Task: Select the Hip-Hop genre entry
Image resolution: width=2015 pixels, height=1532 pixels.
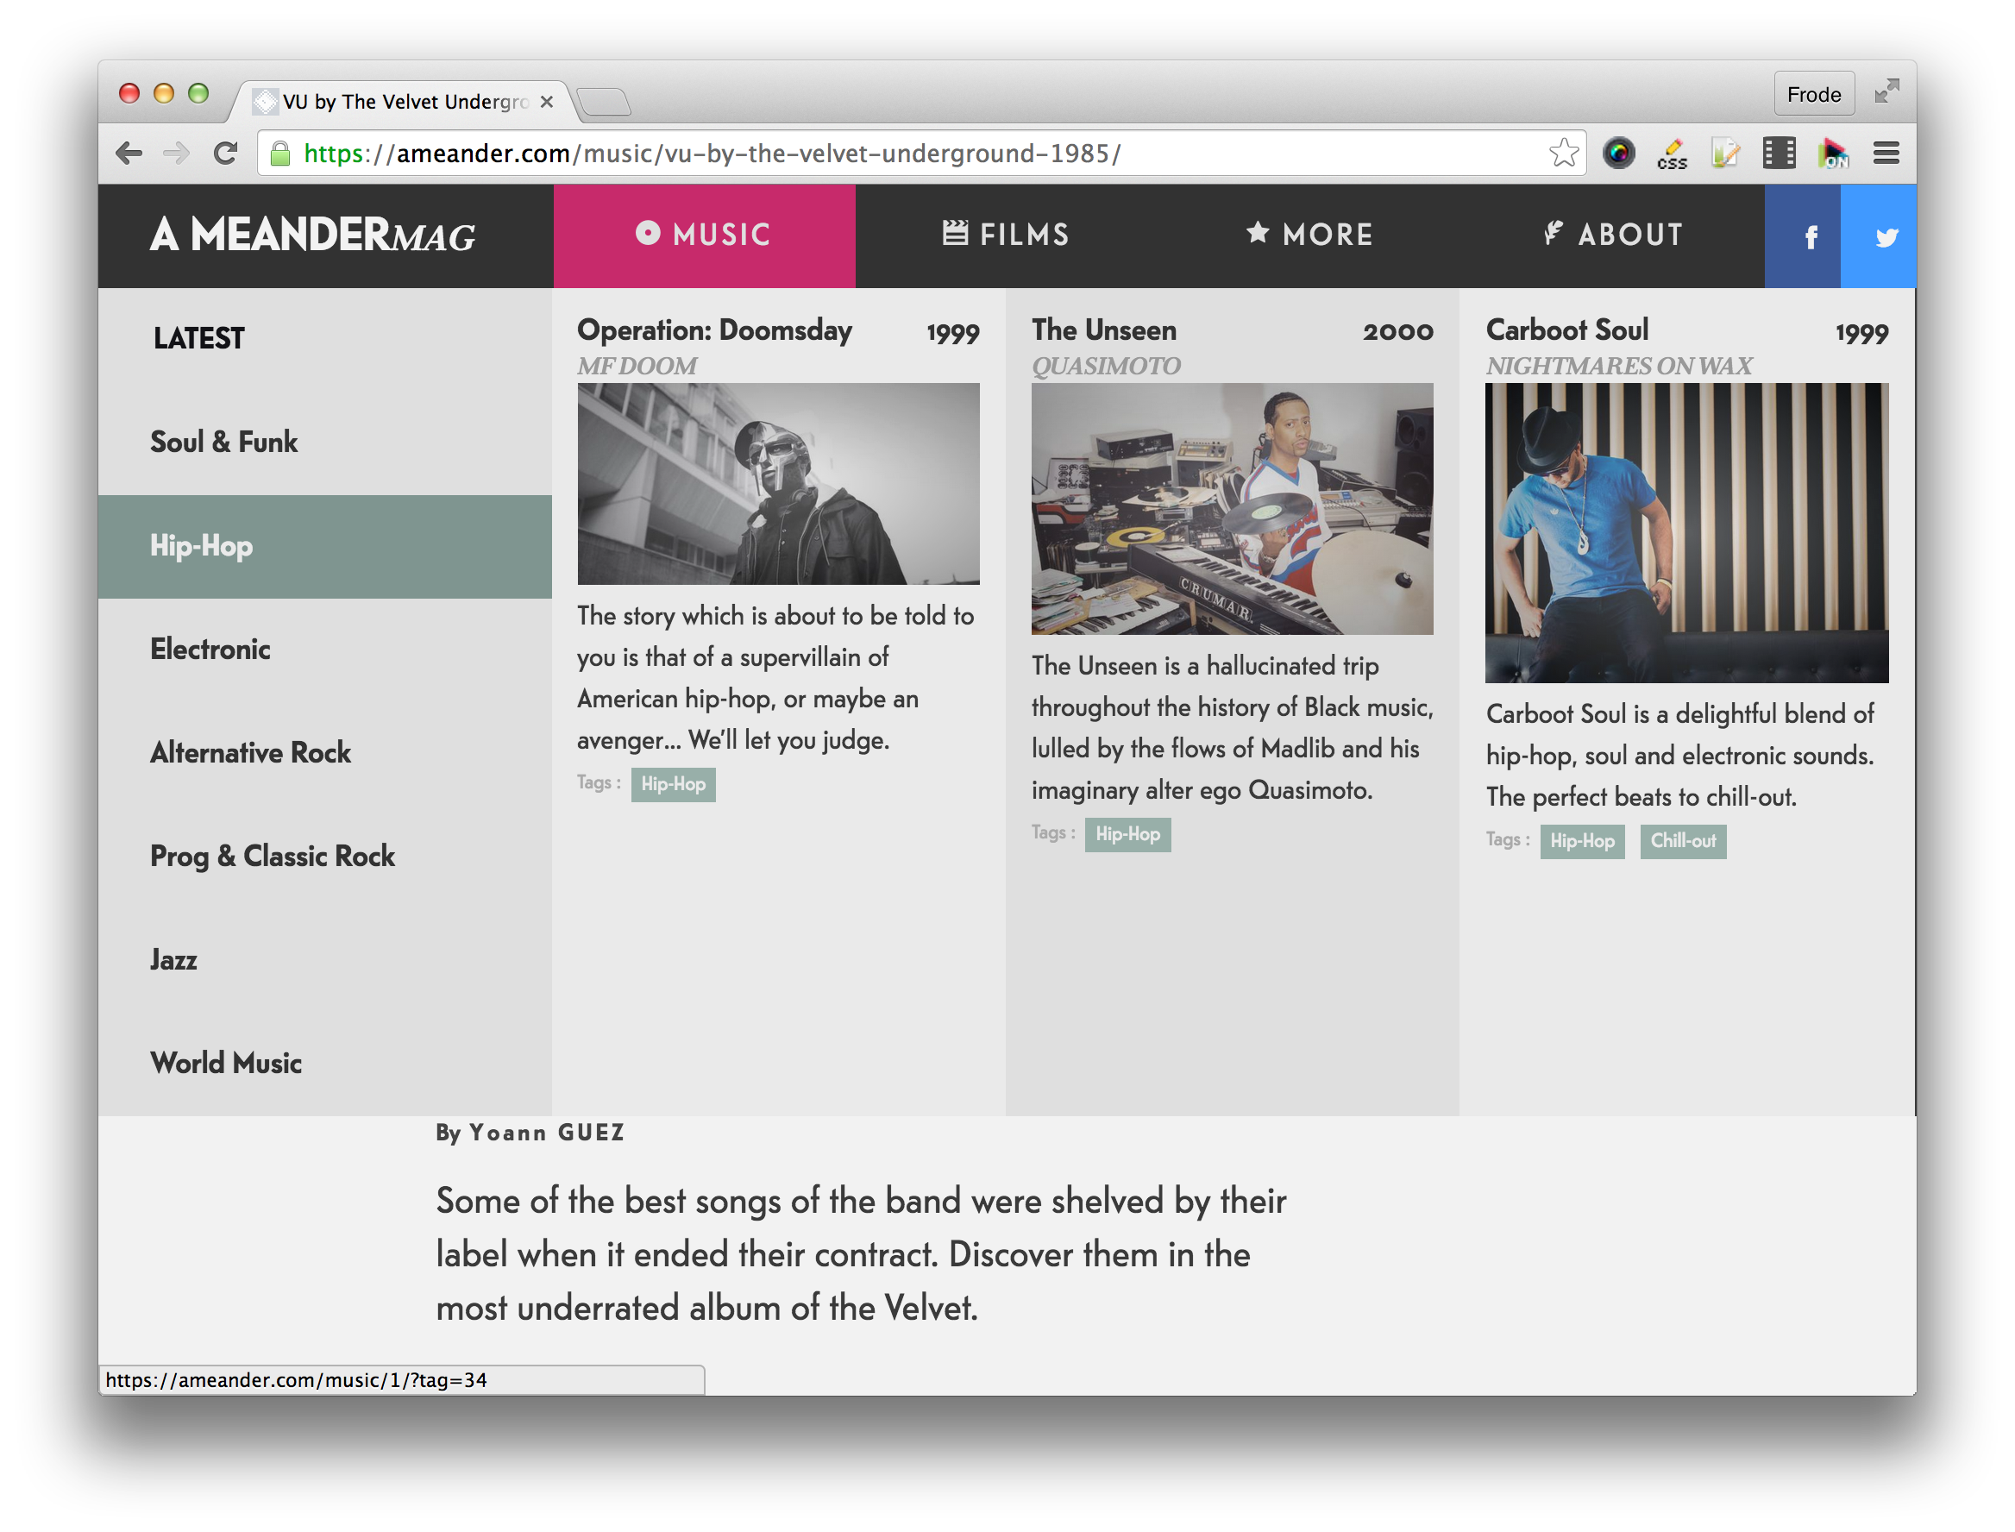Action: click(324, 546)
